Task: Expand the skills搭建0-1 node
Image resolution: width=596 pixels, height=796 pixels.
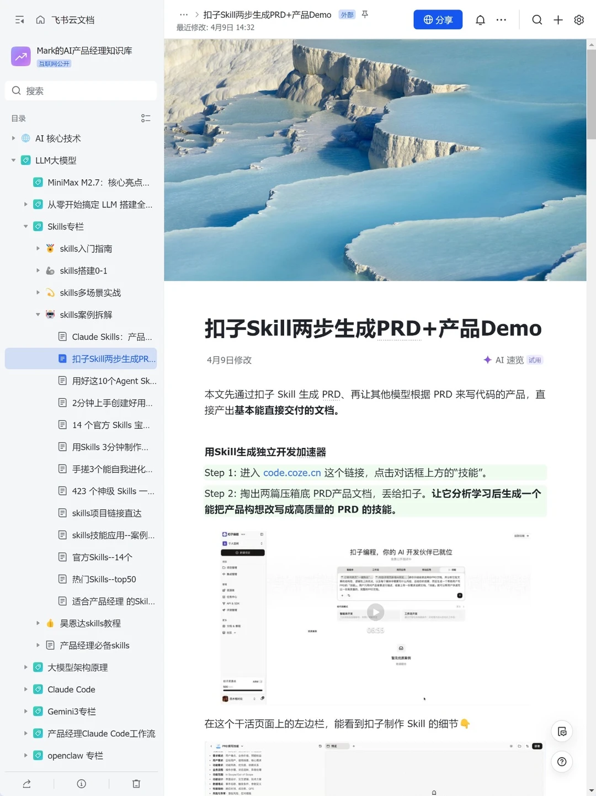Action: [x=38, y=271]
